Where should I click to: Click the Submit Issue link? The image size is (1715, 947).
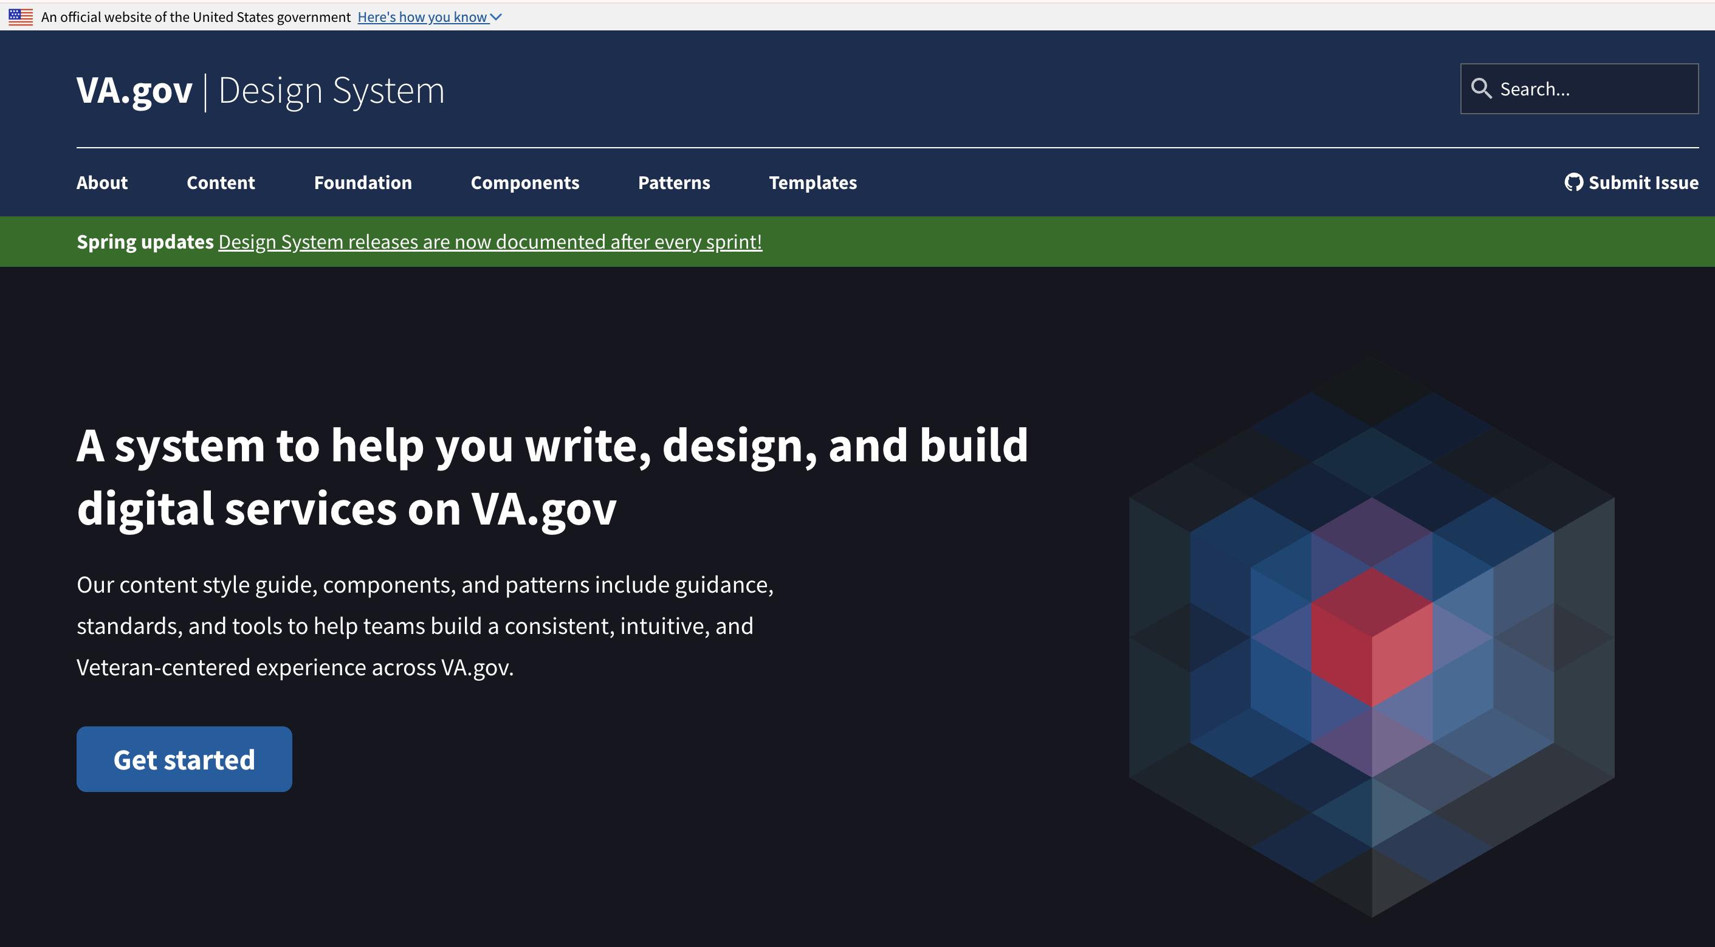coord(1631,182)
